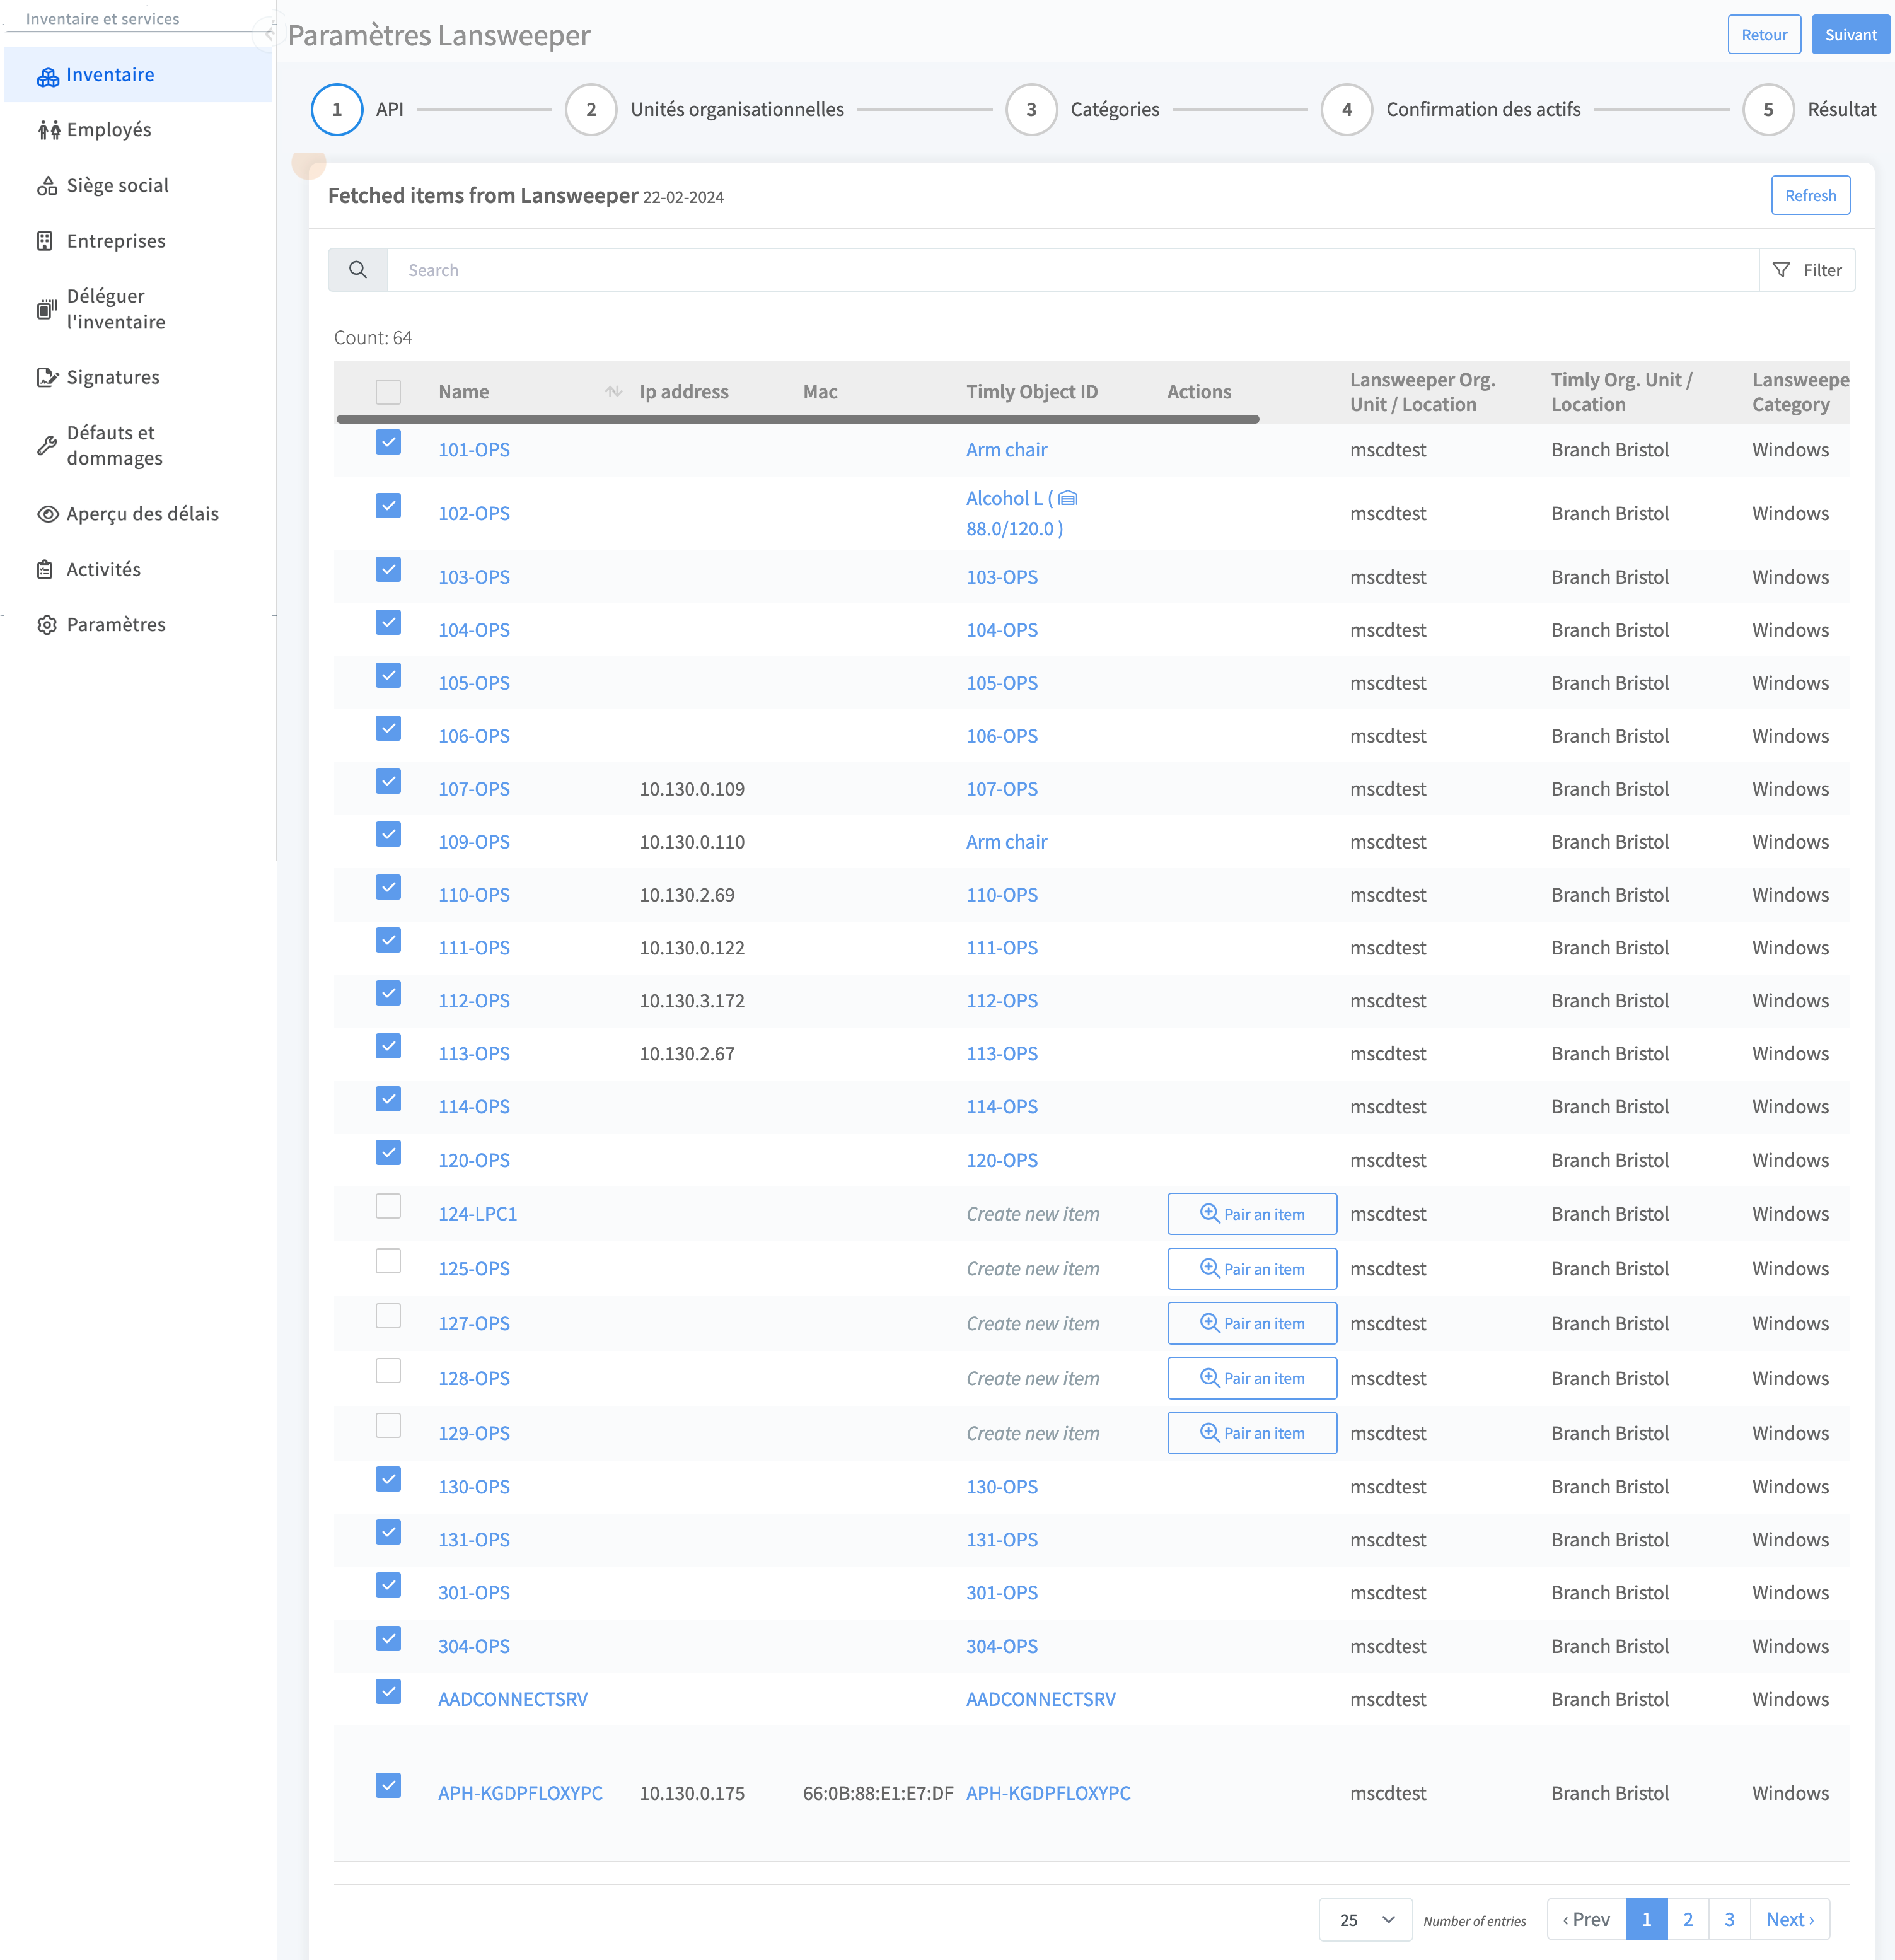The height and width of the screenshot is (1960, 1895).
Task: Click the Activités clipboard icon
Action: coord(45,570)
